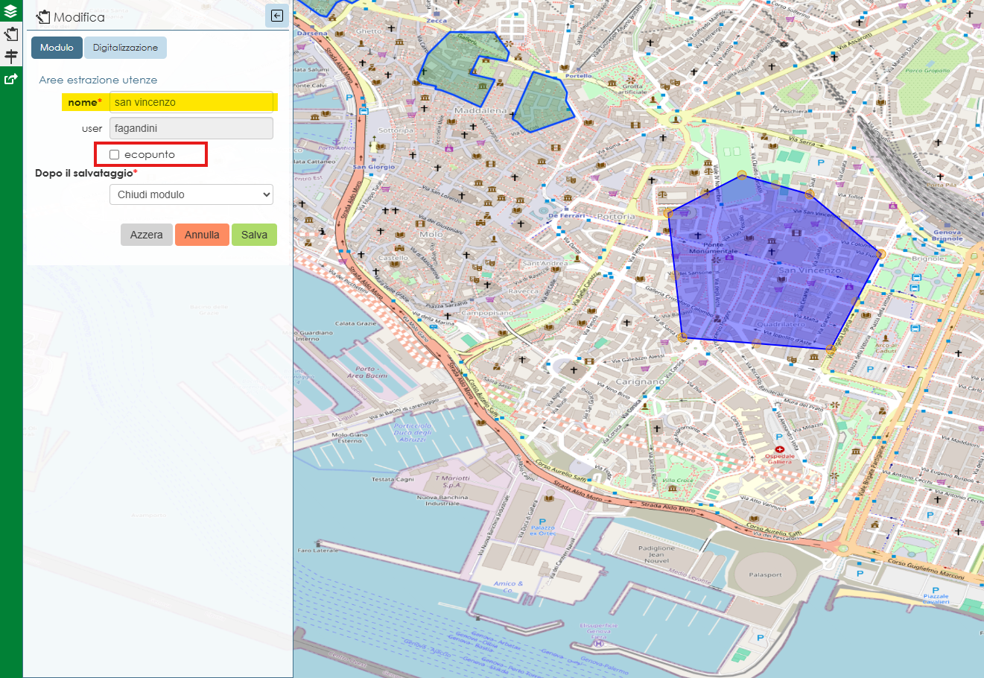The height and width of the screenshot is (678, 984).
Task: Click the Quadrilatero label inside the polygon
Action: [x=780, y=324]
